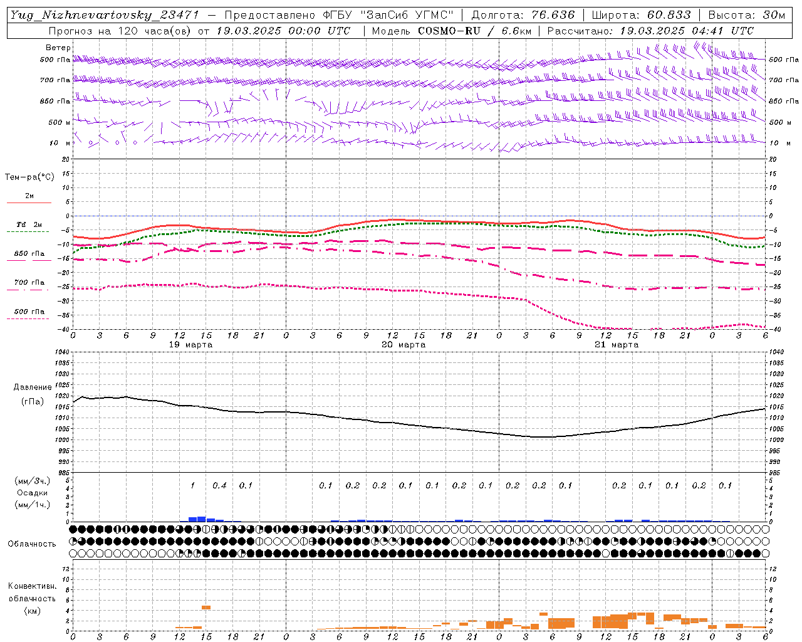Screen dimensions: 802x642
Task: Select the forecast start time 19.03.2025 00:00 UTC
Action: click(283, 31)
